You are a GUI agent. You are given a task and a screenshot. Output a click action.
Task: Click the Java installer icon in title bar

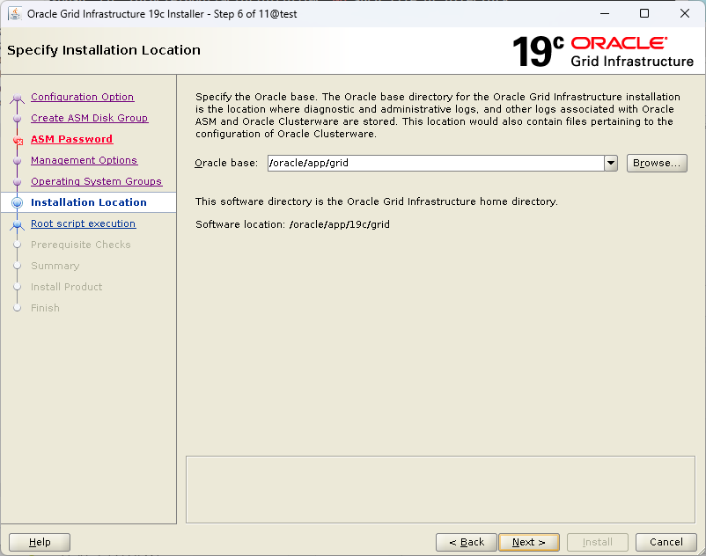click(x=15, y=14)
